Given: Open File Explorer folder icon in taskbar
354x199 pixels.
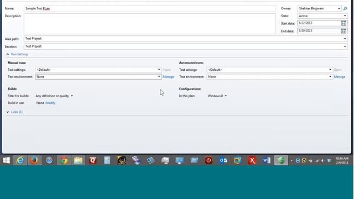Looking at the screenshot, I should coord(79,160).
